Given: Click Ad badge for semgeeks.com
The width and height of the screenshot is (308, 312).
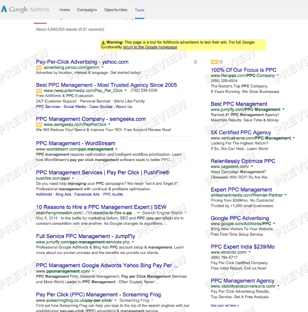Looking at the screenshot, I should click(x=39, y=125).
